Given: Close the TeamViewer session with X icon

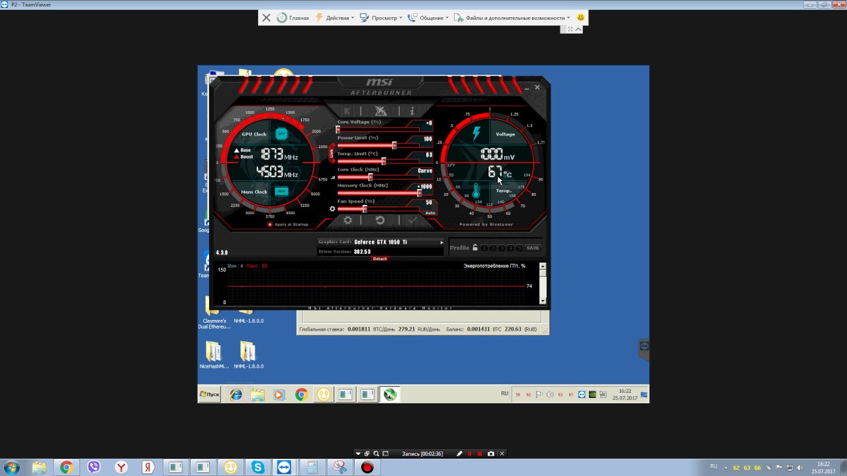Looking at the screenshot, I should click(x=266, y=18).
